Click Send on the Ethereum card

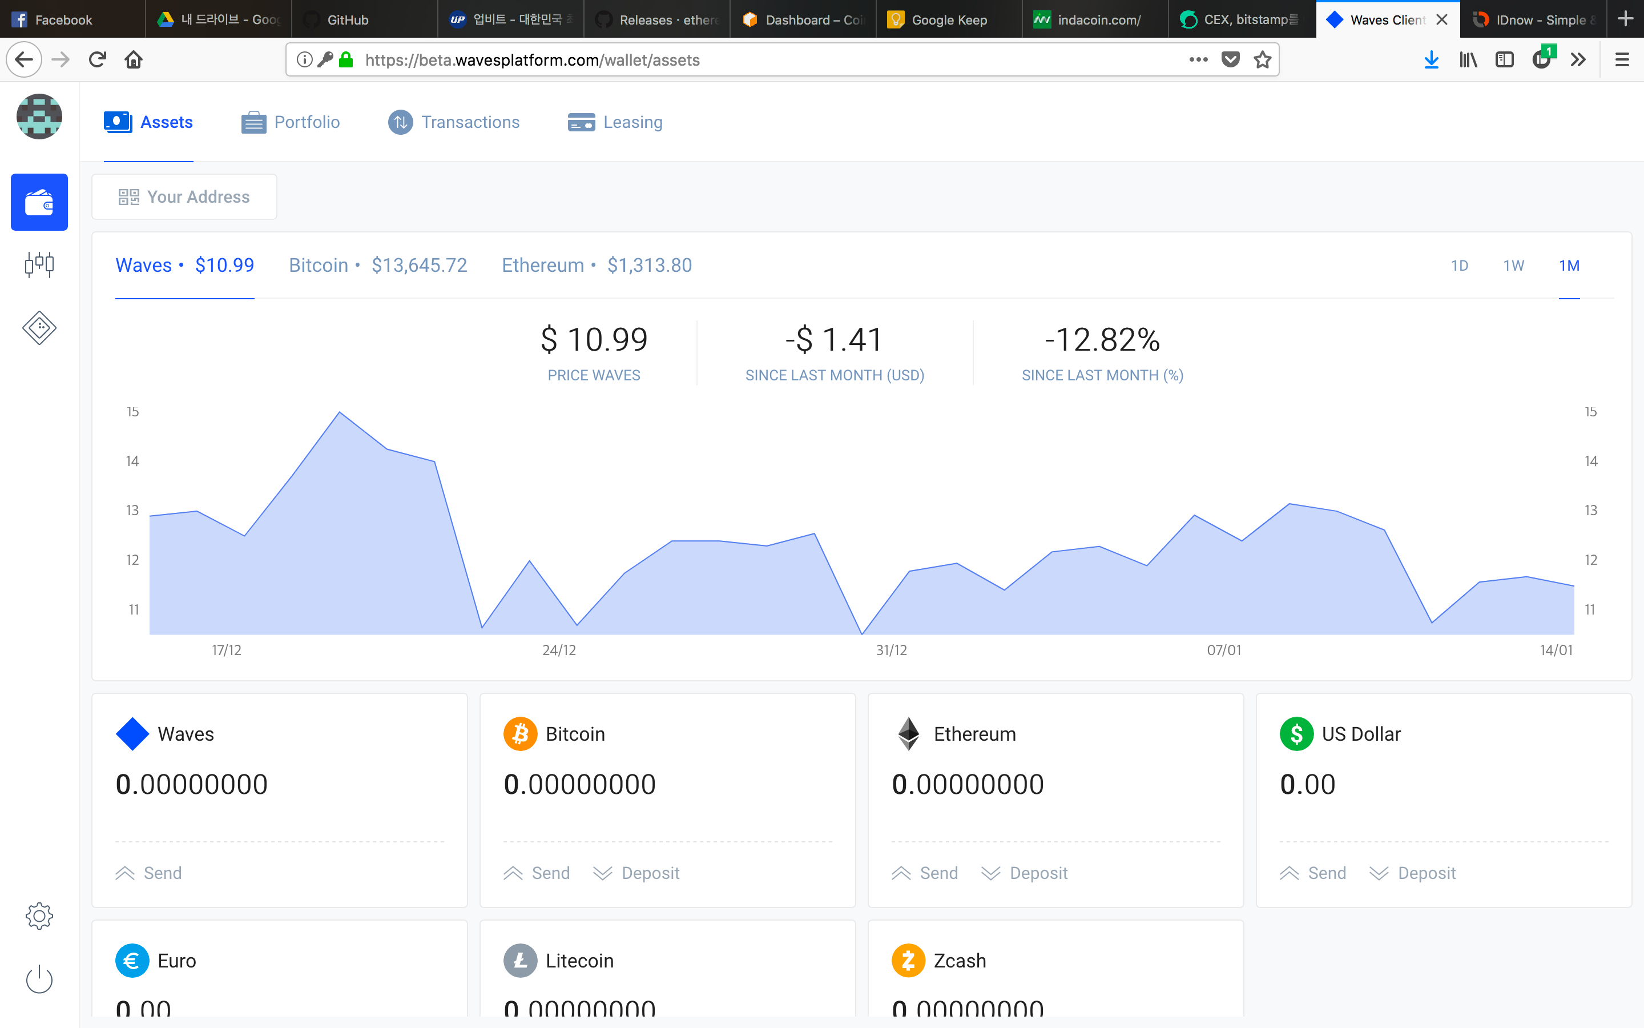[x=925, y=873]
